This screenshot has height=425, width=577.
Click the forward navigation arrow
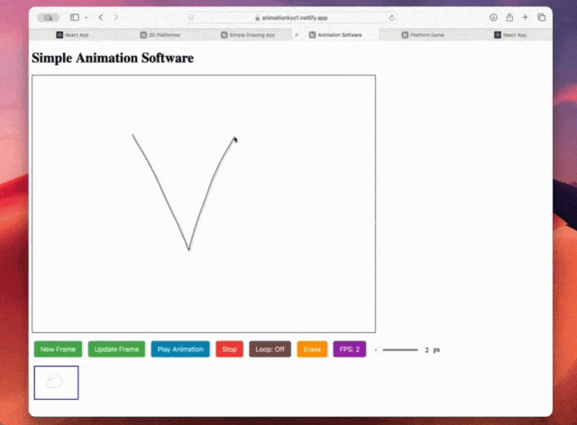(x=115, y=17)
